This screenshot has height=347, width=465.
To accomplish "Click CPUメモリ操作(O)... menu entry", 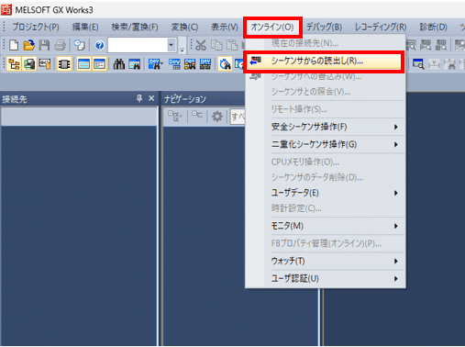I will coord(326,162).
